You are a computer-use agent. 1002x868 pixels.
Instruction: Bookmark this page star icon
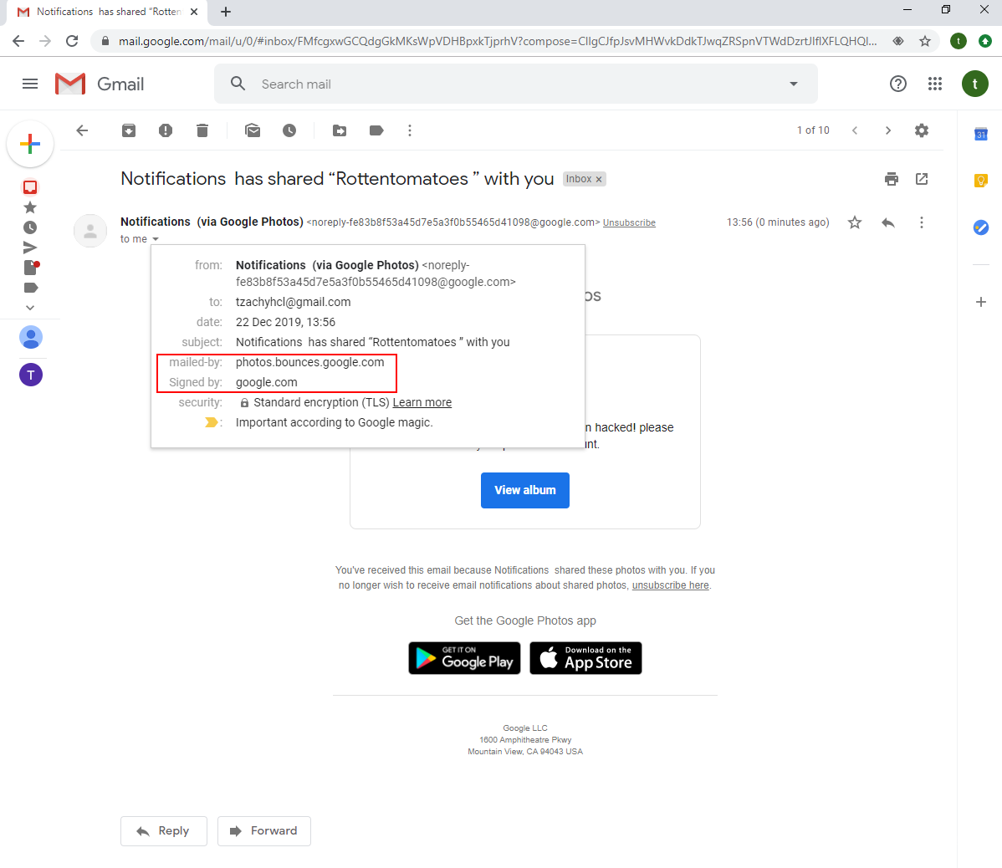tap(925, 41)
